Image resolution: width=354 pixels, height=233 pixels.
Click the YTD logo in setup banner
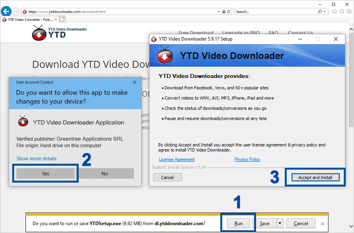coord(165,55)
